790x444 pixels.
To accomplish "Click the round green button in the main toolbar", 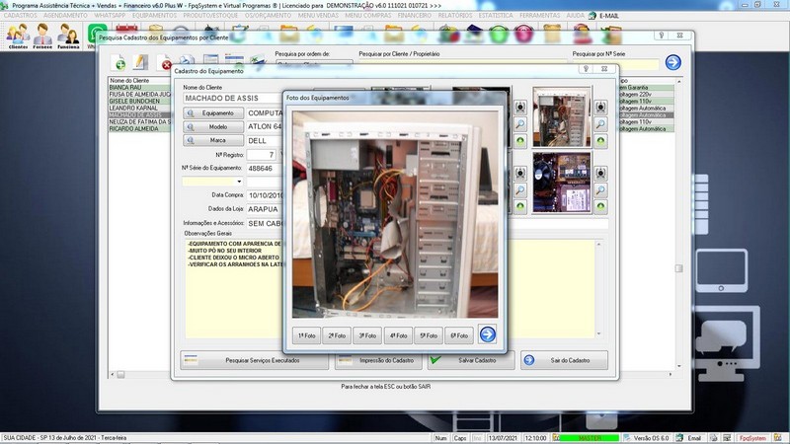I will 499,35.
